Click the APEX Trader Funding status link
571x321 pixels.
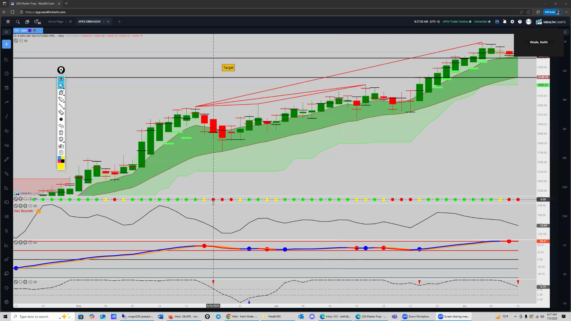click(x=457, y=22)
